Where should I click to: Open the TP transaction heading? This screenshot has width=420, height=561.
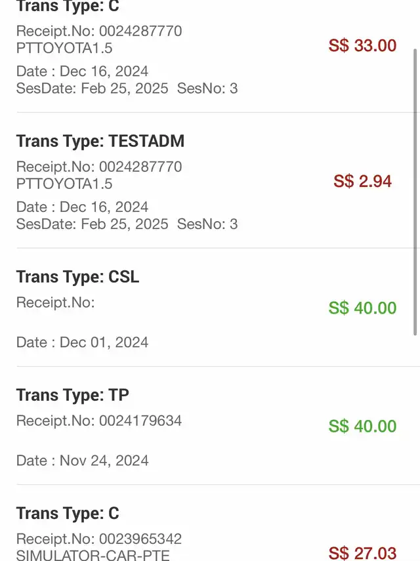pos(73,395)
